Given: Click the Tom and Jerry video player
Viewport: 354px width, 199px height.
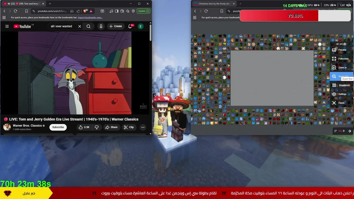Looking at the screenshot, I should coord(75,73).
